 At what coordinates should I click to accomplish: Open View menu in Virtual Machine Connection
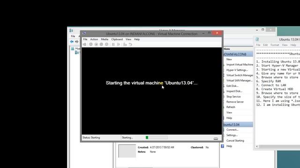[128, 39]
